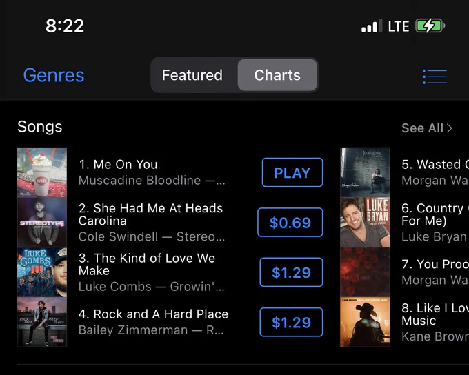Tap the cellular signal bars icon

(x=372, y=26)
